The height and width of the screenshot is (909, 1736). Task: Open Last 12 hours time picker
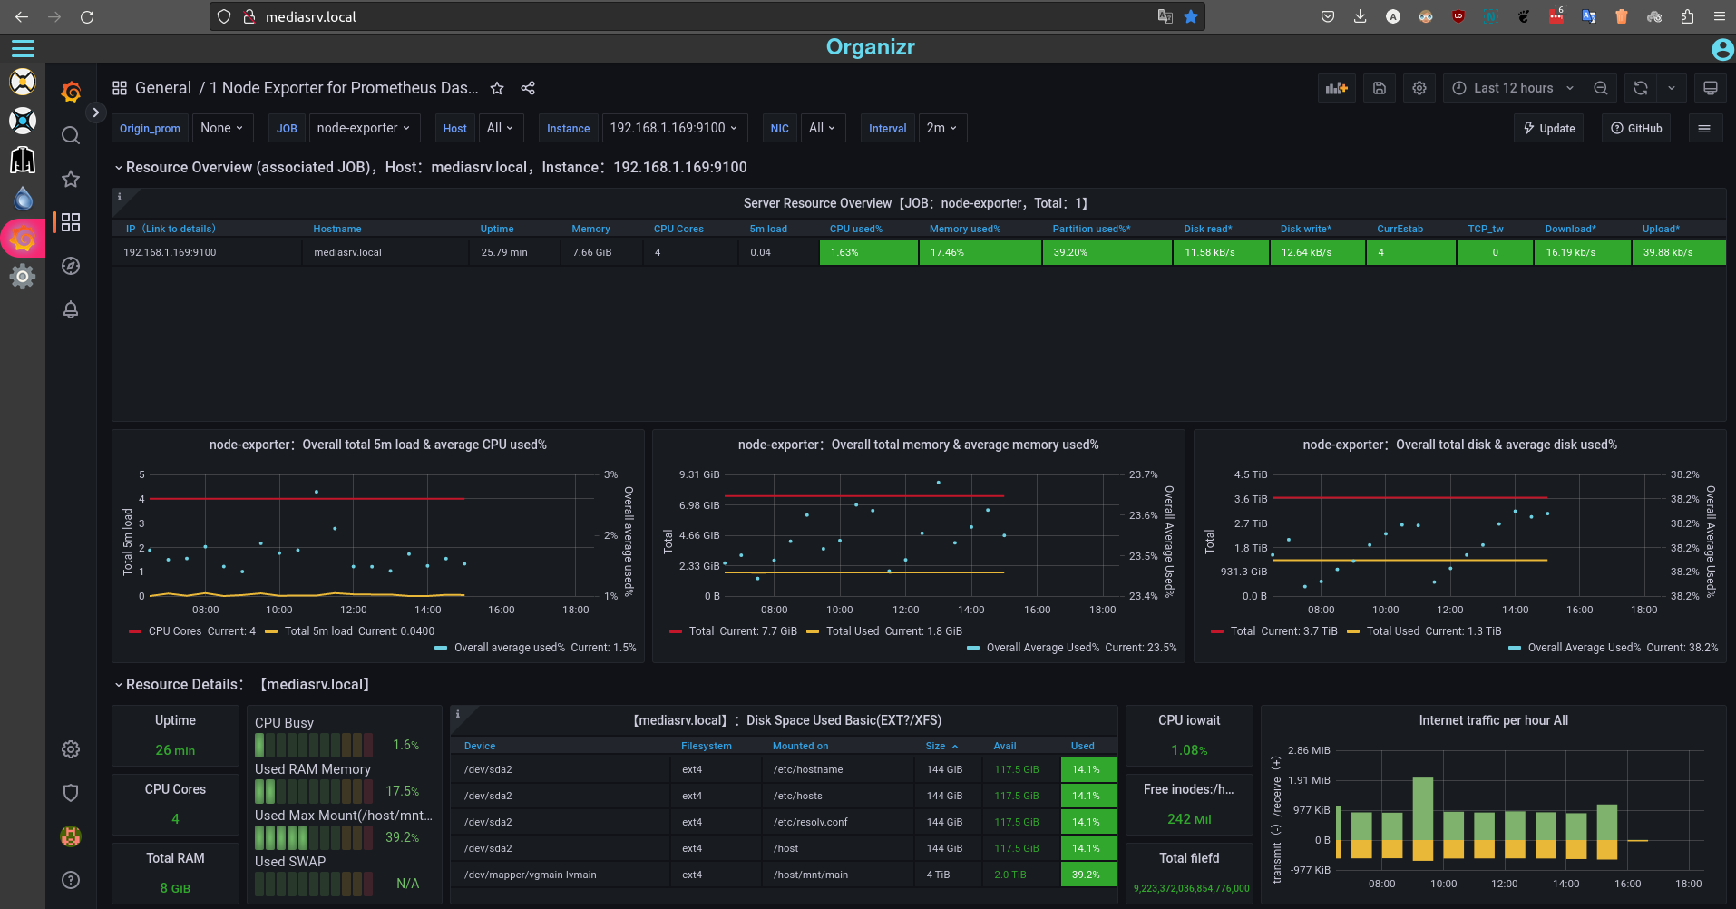coord(1513,88)
